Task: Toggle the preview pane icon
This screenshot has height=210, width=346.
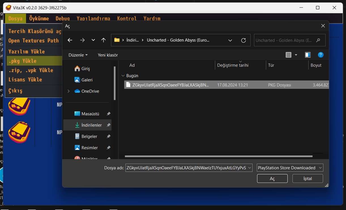Action: tap(308, 55)
